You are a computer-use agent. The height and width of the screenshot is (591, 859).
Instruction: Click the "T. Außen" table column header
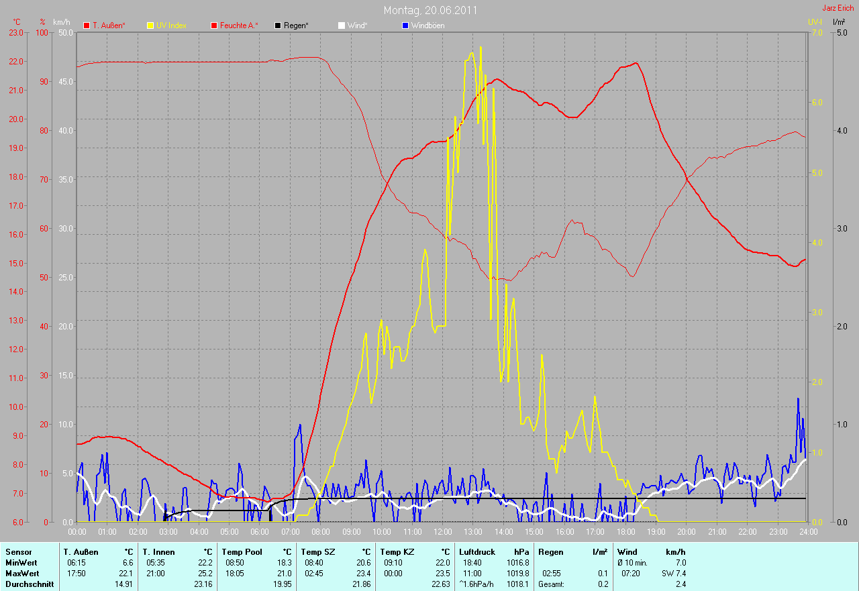click(x=81, y=552)
